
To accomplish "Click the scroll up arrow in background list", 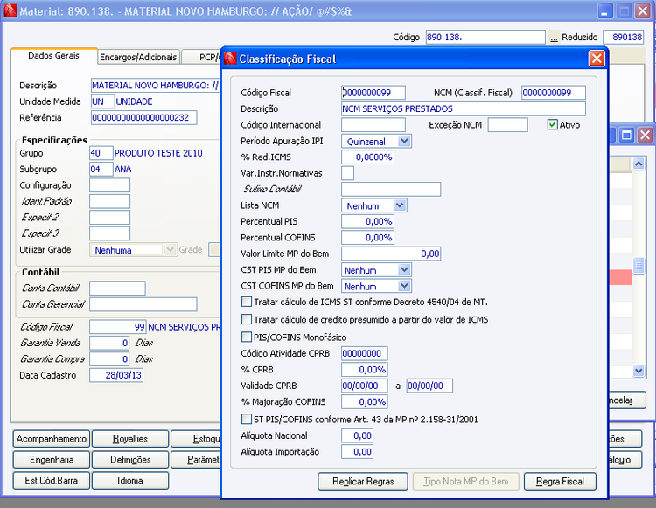I will click(639, 164).
